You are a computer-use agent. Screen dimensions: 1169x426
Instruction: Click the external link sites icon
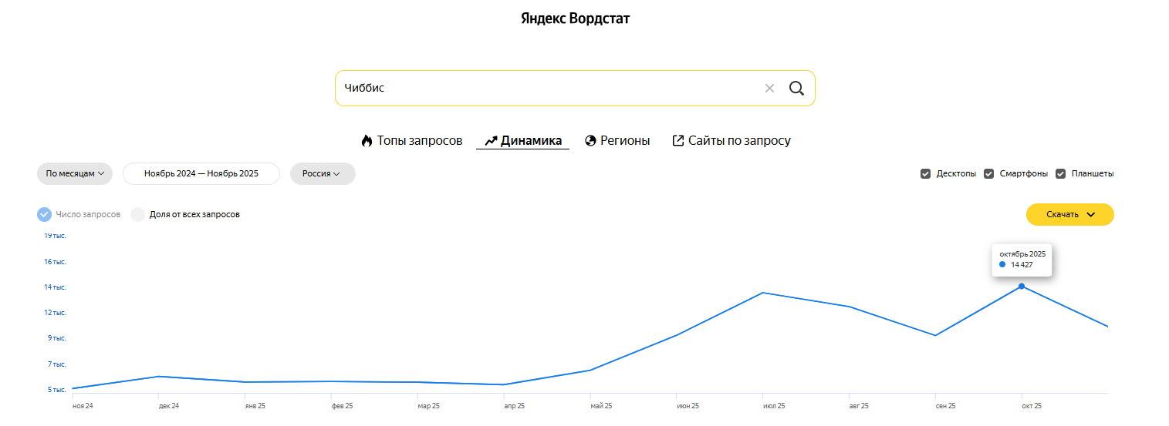pyautogui.click(x=678, y=141)
